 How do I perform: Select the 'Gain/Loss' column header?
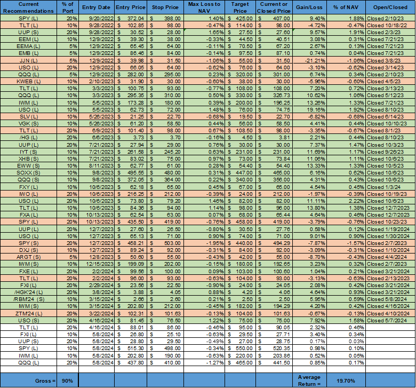[x=309, y=7]
